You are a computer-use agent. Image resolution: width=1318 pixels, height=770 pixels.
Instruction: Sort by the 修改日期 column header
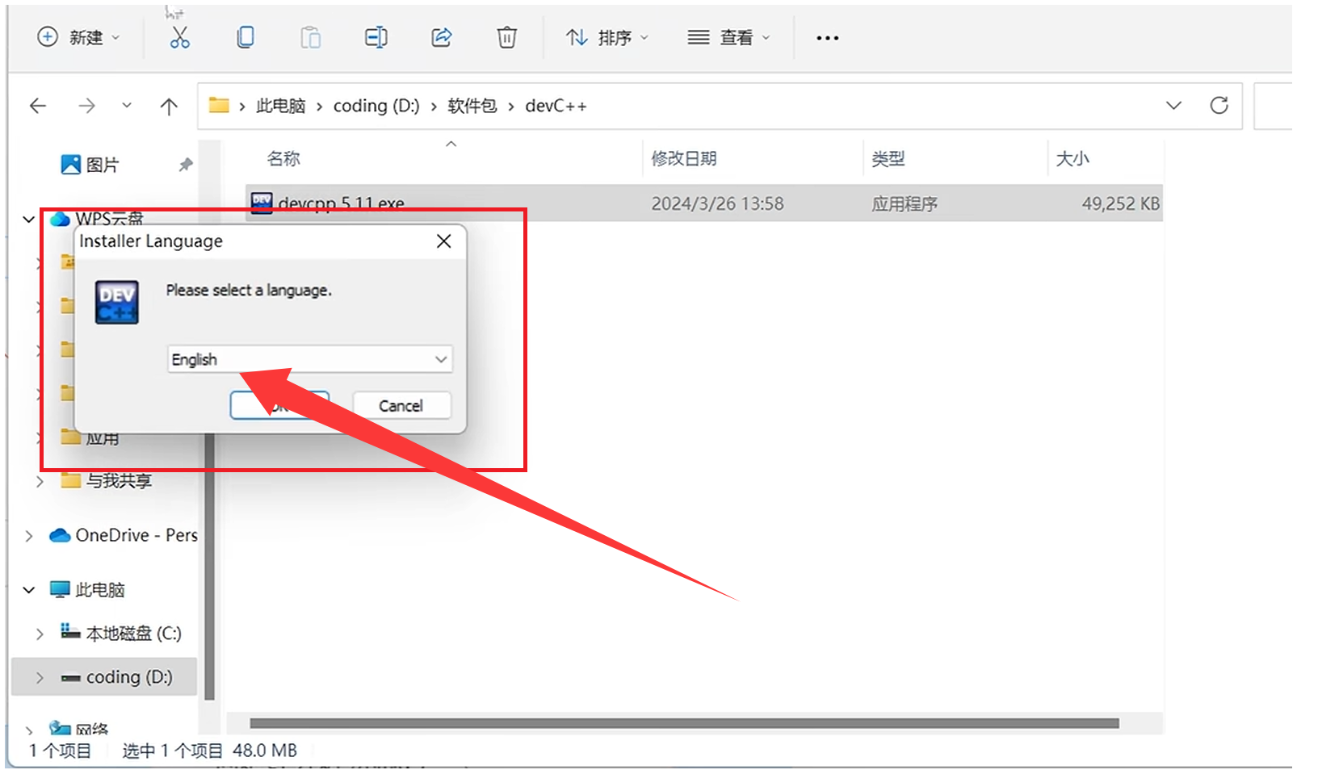(684, 158)
